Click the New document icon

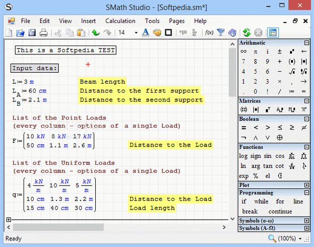click(x=8, y=32)
